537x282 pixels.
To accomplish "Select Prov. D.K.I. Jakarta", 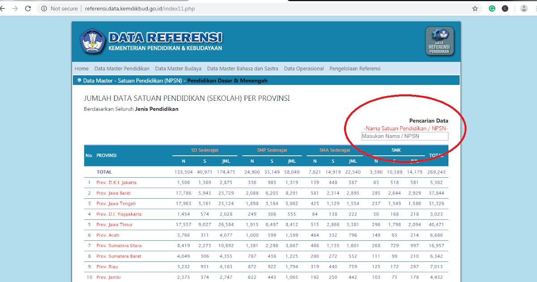I will coord(118,182).
